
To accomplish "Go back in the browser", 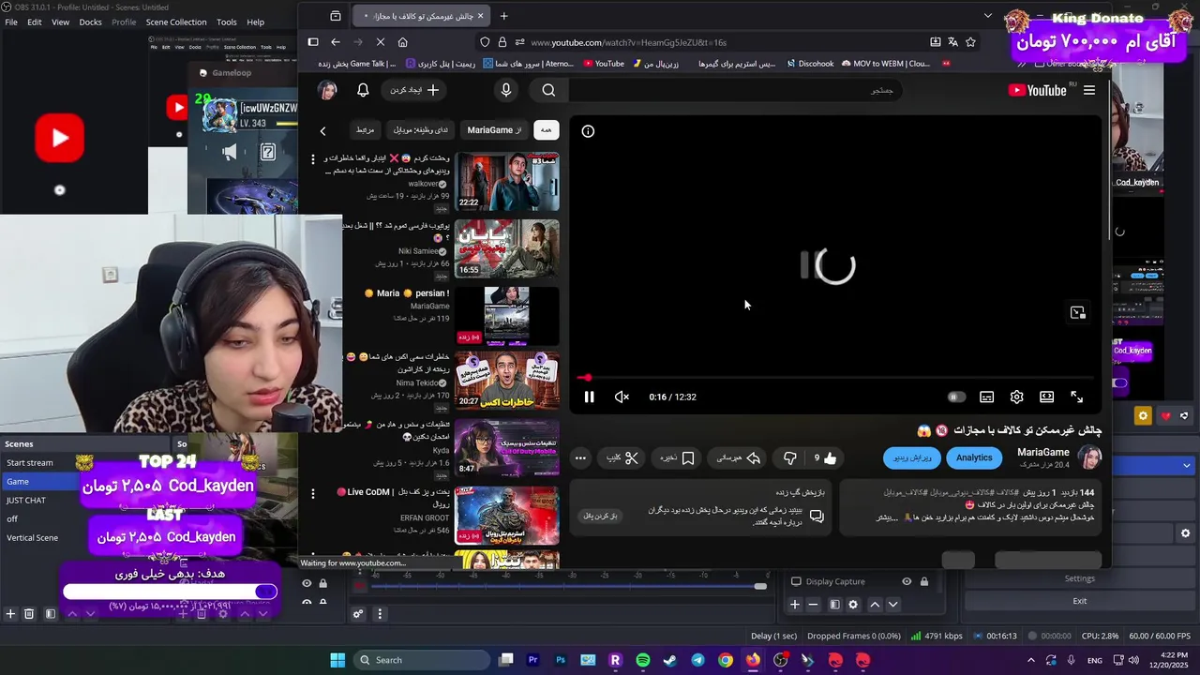I will (x=335, y=42).
